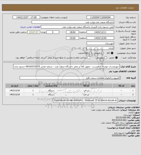Click the کد کالا column header
This screenshot has height=155, width=141.
121,86
